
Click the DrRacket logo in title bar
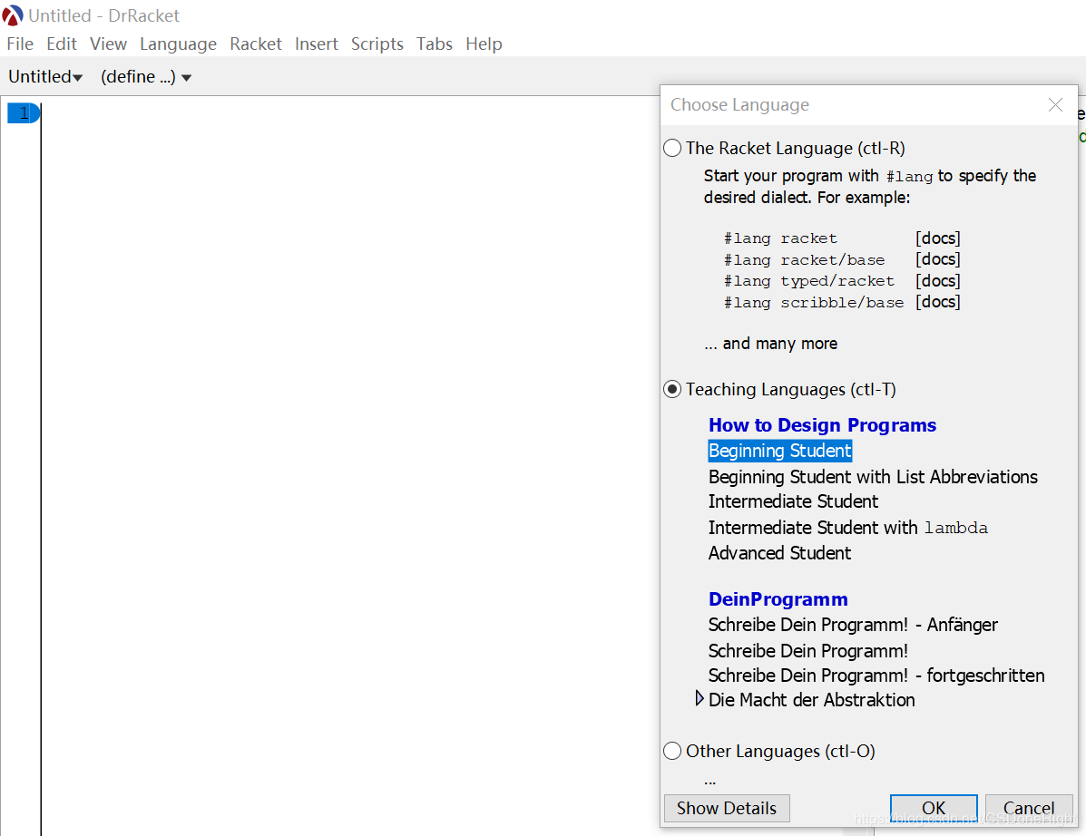(x=13, y=15)
